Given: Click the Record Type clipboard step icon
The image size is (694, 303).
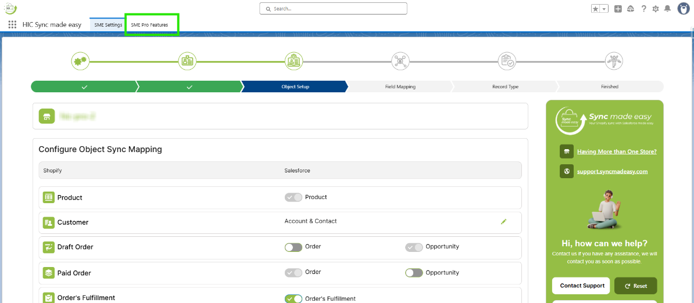Looking at the screenshot, I should (507, 61).
